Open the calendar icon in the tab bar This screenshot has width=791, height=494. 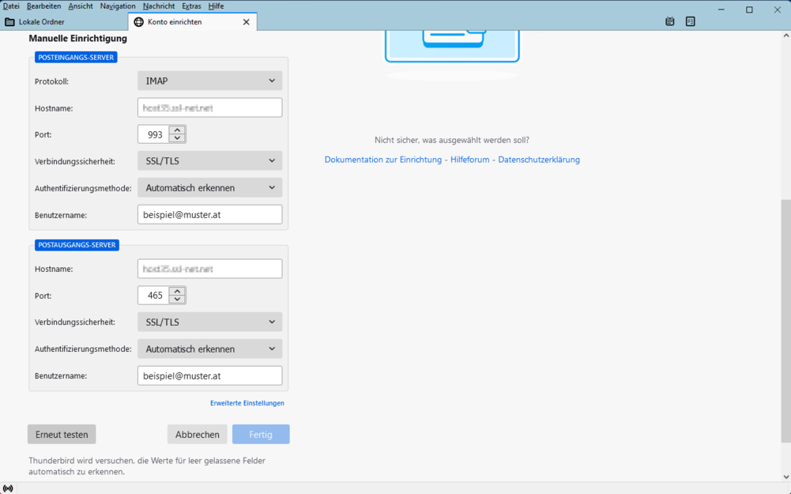(669, 22)
